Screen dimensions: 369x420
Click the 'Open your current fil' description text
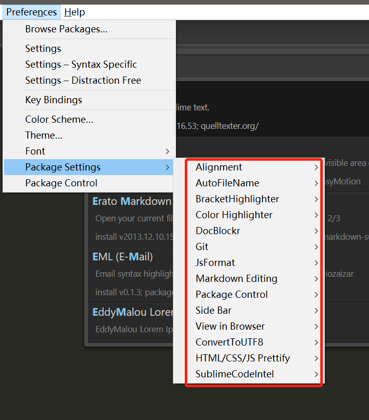[x=134, y=218]
